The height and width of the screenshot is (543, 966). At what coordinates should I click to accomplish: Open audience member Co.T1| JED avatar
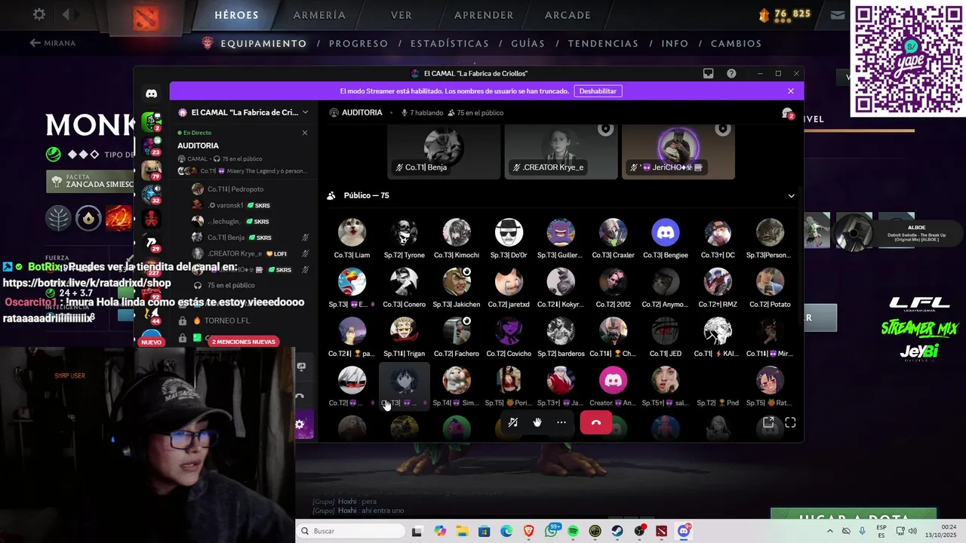(x=665, y=331)
